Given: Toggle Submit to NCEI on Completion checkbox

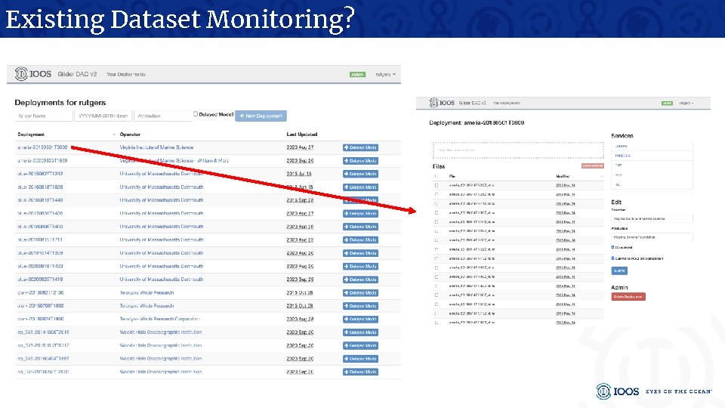Looking at the screenshot, I should coord(612,258).
